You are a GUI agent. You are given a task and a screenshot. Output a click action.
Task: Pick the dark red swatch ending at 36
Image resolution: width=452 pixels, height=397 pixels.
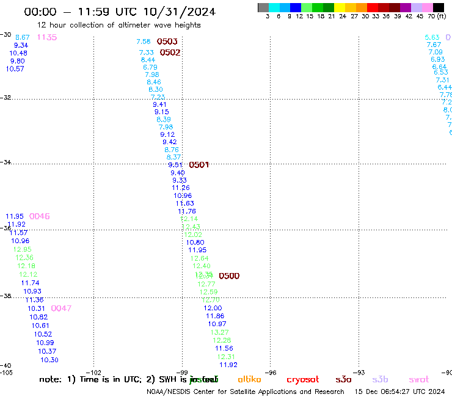(384, 7)
